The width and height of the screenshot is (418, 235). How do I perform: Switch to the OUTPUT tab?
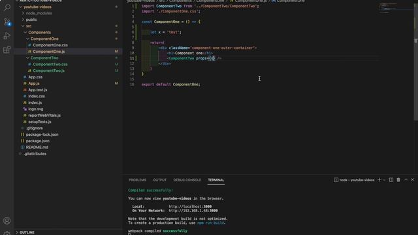click(x=159, y=180)
